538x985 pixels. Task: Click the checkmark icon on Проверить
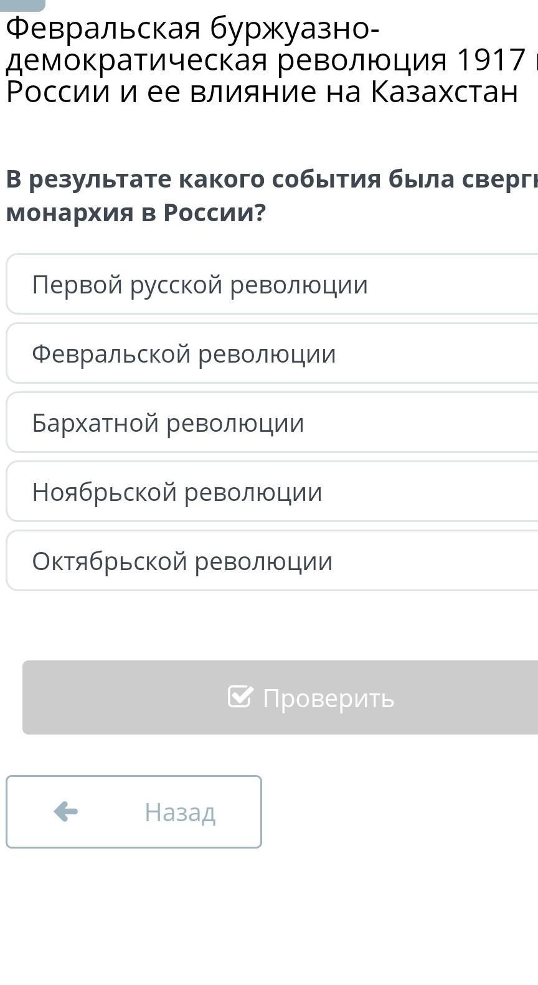(x=240, y=697)
